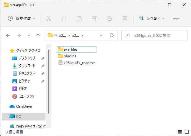Click the pin icon beside ドキュメント
Image resolution: width=191 pixels, height=136 pixels.
[x=43, y=74]
